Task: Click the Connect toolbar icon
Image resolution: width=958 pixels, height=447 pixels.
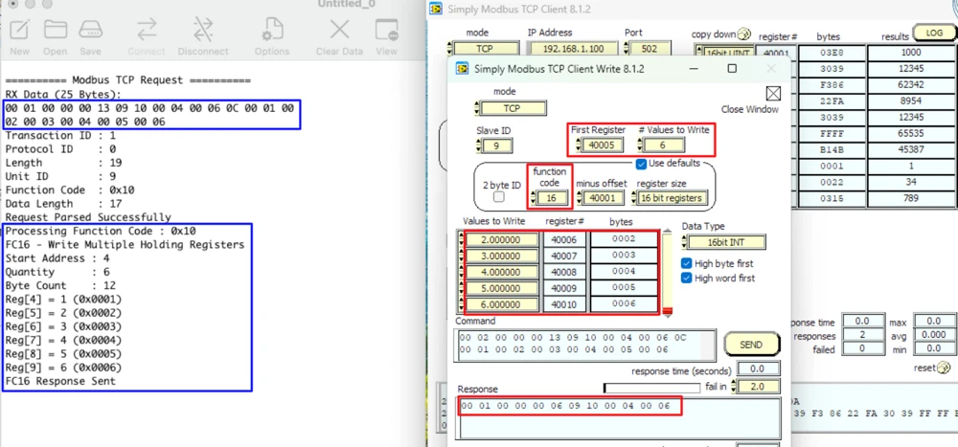Action: point(147,30)
